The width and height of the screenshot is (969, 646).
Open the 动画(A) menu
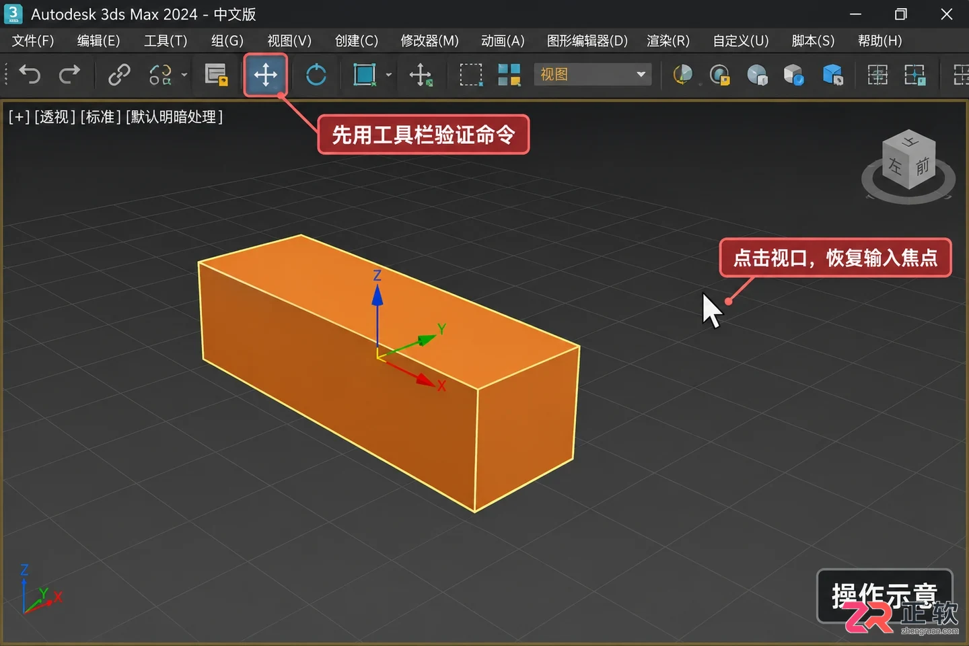pos(503,41)
